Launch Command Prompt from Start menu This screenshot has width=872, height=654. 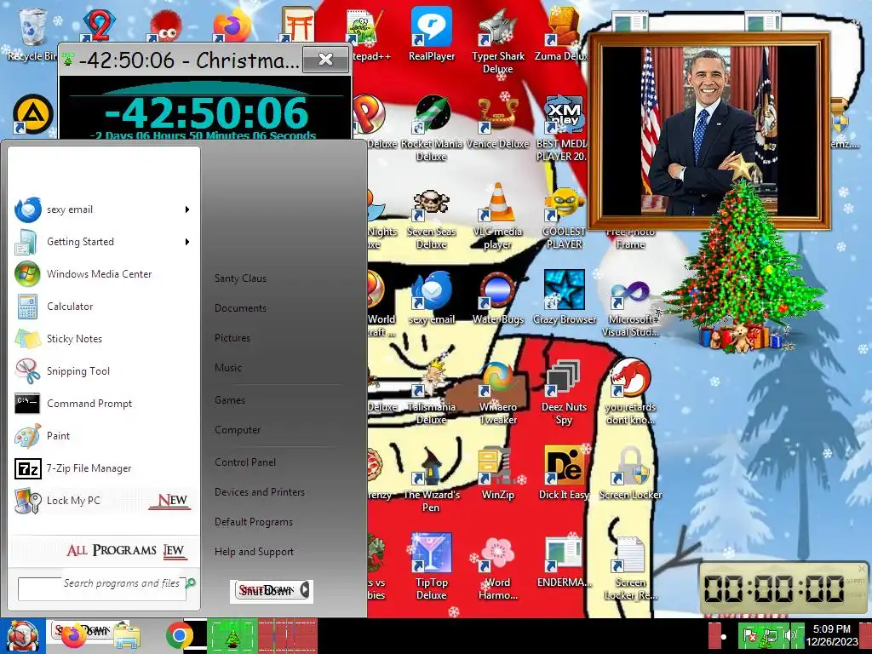[103, 404]
